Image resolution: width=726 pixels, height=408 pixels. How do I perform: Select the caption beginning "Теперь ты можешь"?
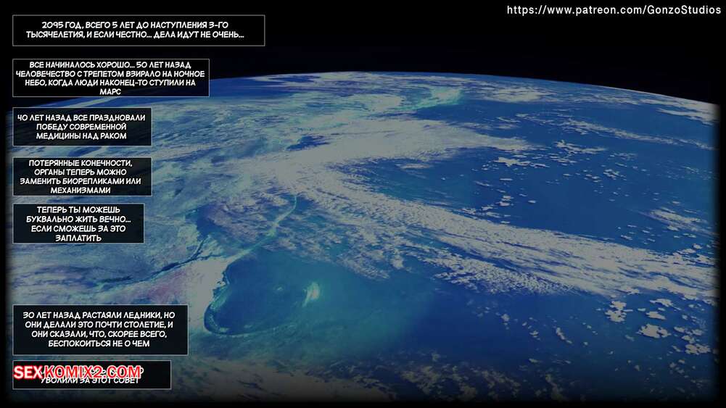(x=78, y=223)
